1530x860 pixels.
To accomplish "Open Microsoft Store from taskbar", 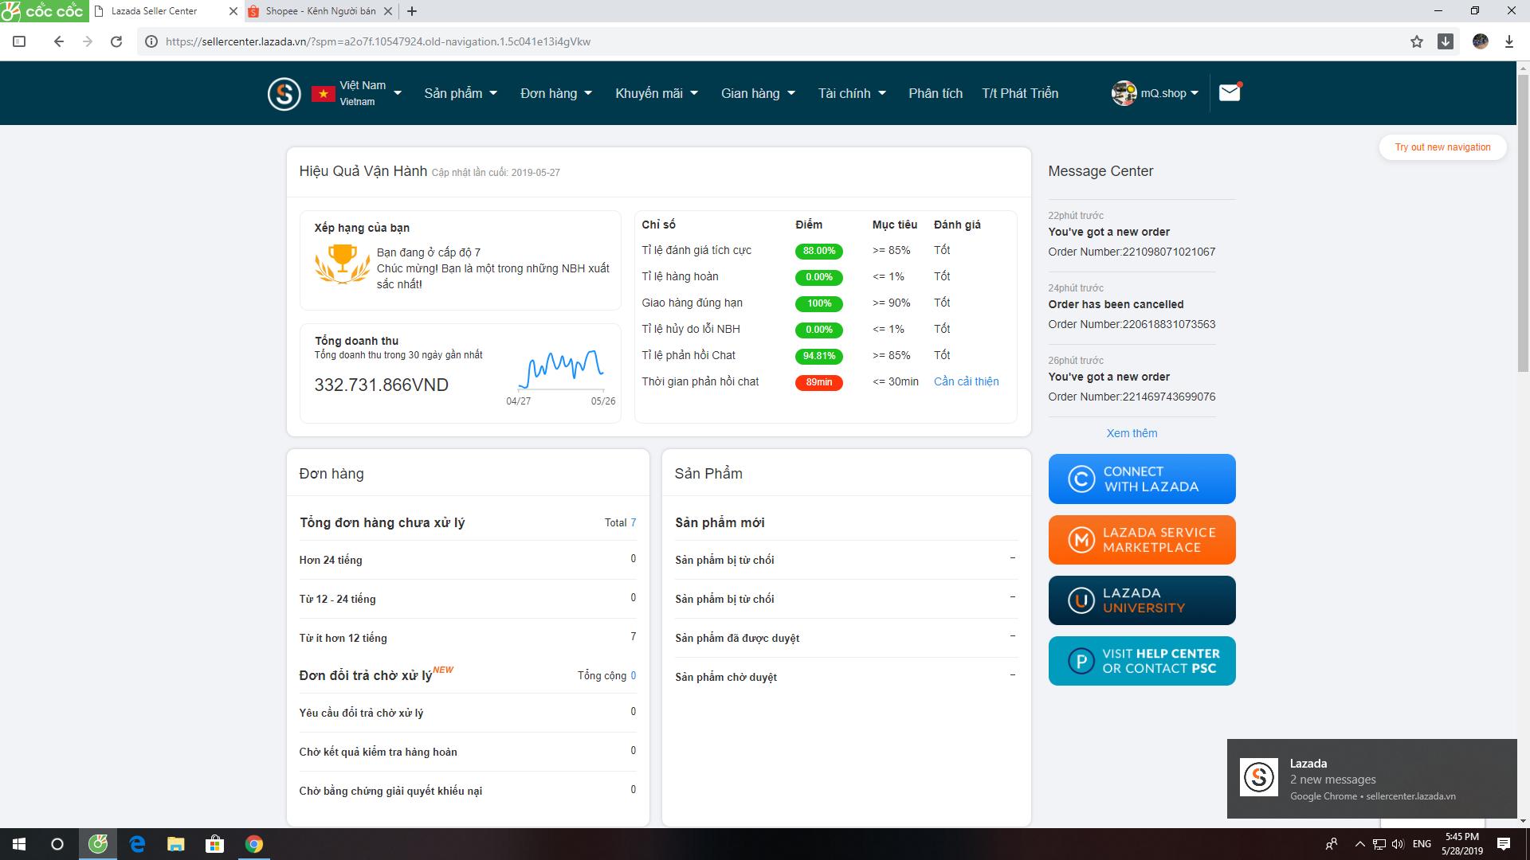I will click(214, 844).
